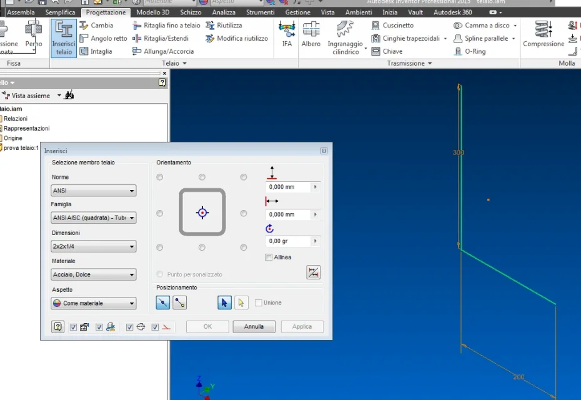Tick the Unione checkbox

coord(258,303)
